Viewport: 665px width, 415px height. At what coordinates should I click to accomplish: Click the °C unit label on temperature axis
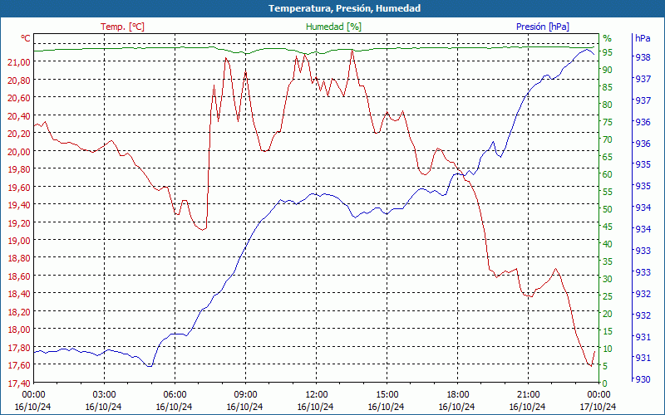[26, 38]
